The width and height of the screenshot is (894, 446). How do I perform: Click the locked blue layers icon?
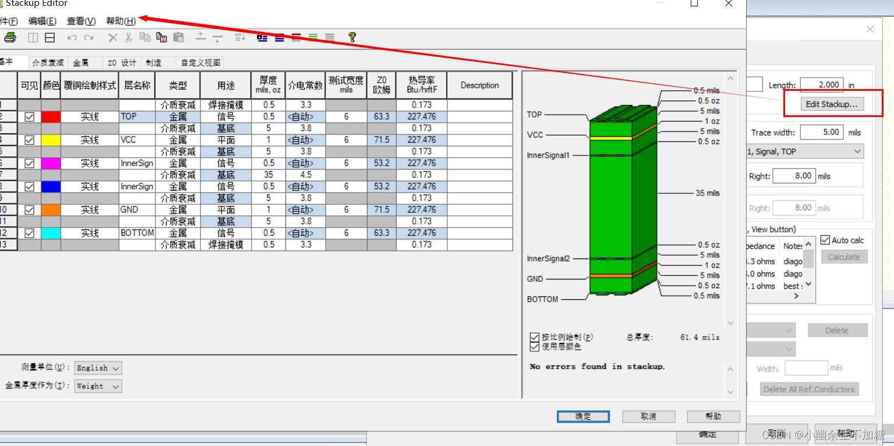pyautogui.click(x=262, y=38)
